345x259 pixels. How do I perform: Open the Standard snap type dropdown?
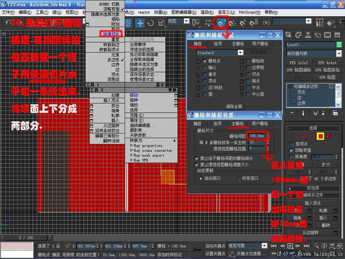pyautogui.click(x=240, y=53)
